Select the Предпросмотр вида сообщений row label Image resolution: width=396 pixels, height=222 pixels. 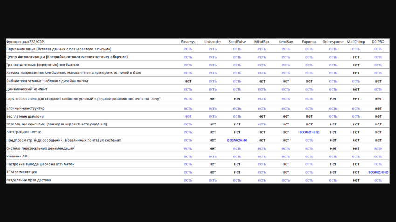tap(63, 140)
